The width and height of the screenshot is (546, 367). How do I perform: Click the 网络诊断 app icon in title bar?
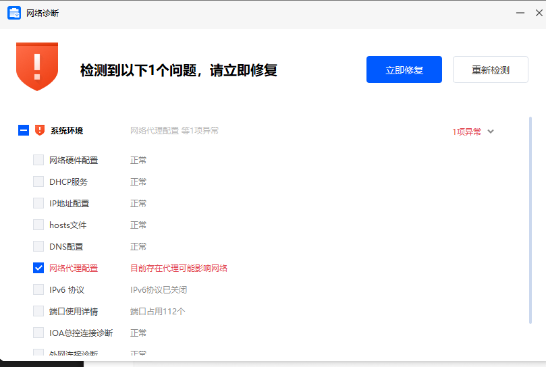[x=14, y=13]
